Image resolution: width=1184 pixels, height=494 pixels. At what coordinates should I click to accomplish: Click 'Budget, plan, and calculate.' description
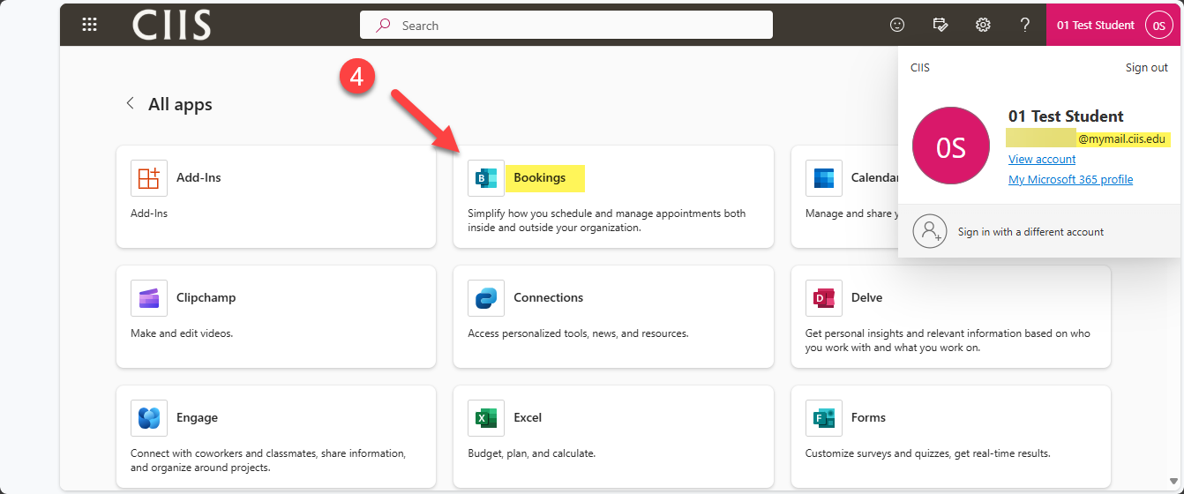tap(532, 453)
